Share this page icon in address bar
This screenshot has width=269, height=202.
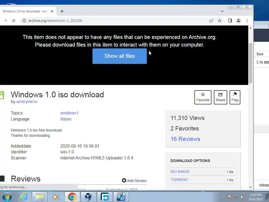click(211, 21)
